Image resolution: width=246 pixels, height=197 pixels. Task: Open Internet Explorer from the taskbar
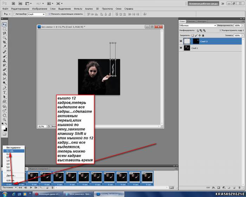tap(14, 194)
